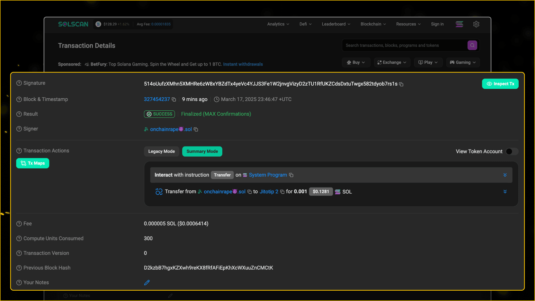The image size is (535, 301).
Task: Copy the Jitotip 2 address
Action: pyautogui.click(x=282, y=192)
